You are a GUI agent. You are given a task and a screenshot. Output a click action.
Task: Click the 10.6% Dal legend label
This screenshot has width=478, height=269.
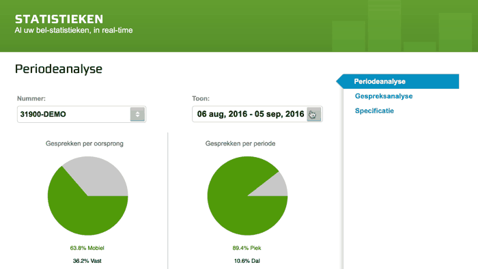(x=247, y=261)
